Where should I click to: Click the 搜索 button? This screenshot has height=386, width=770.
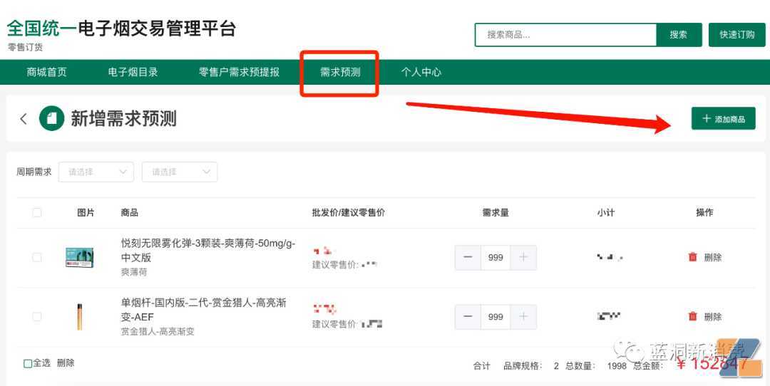(x=679, y=35)
